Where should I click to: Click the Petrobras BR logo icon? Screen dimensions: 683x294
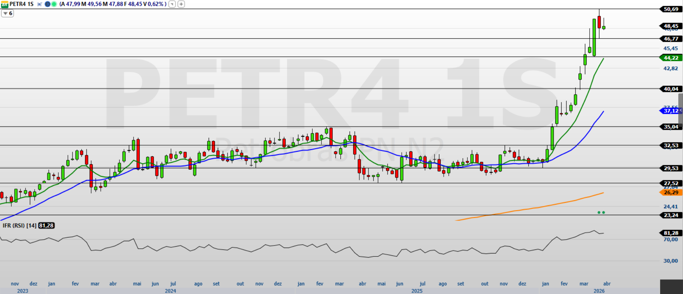pos(4,4)
